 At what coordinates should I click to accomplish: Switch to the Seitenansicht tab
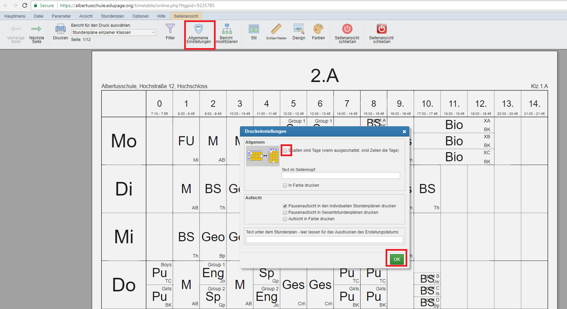[x=186, y=16]
